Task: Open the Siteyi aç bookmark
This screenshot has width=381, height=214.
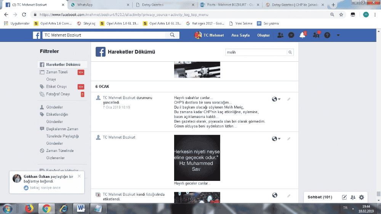Action: [86, 24]
